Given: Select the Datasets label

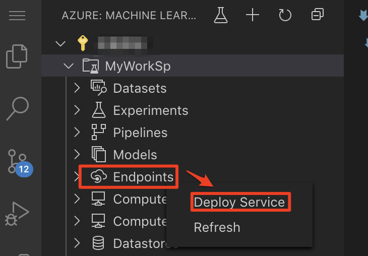Looking at the screenshot, I should tap(140, 88).
